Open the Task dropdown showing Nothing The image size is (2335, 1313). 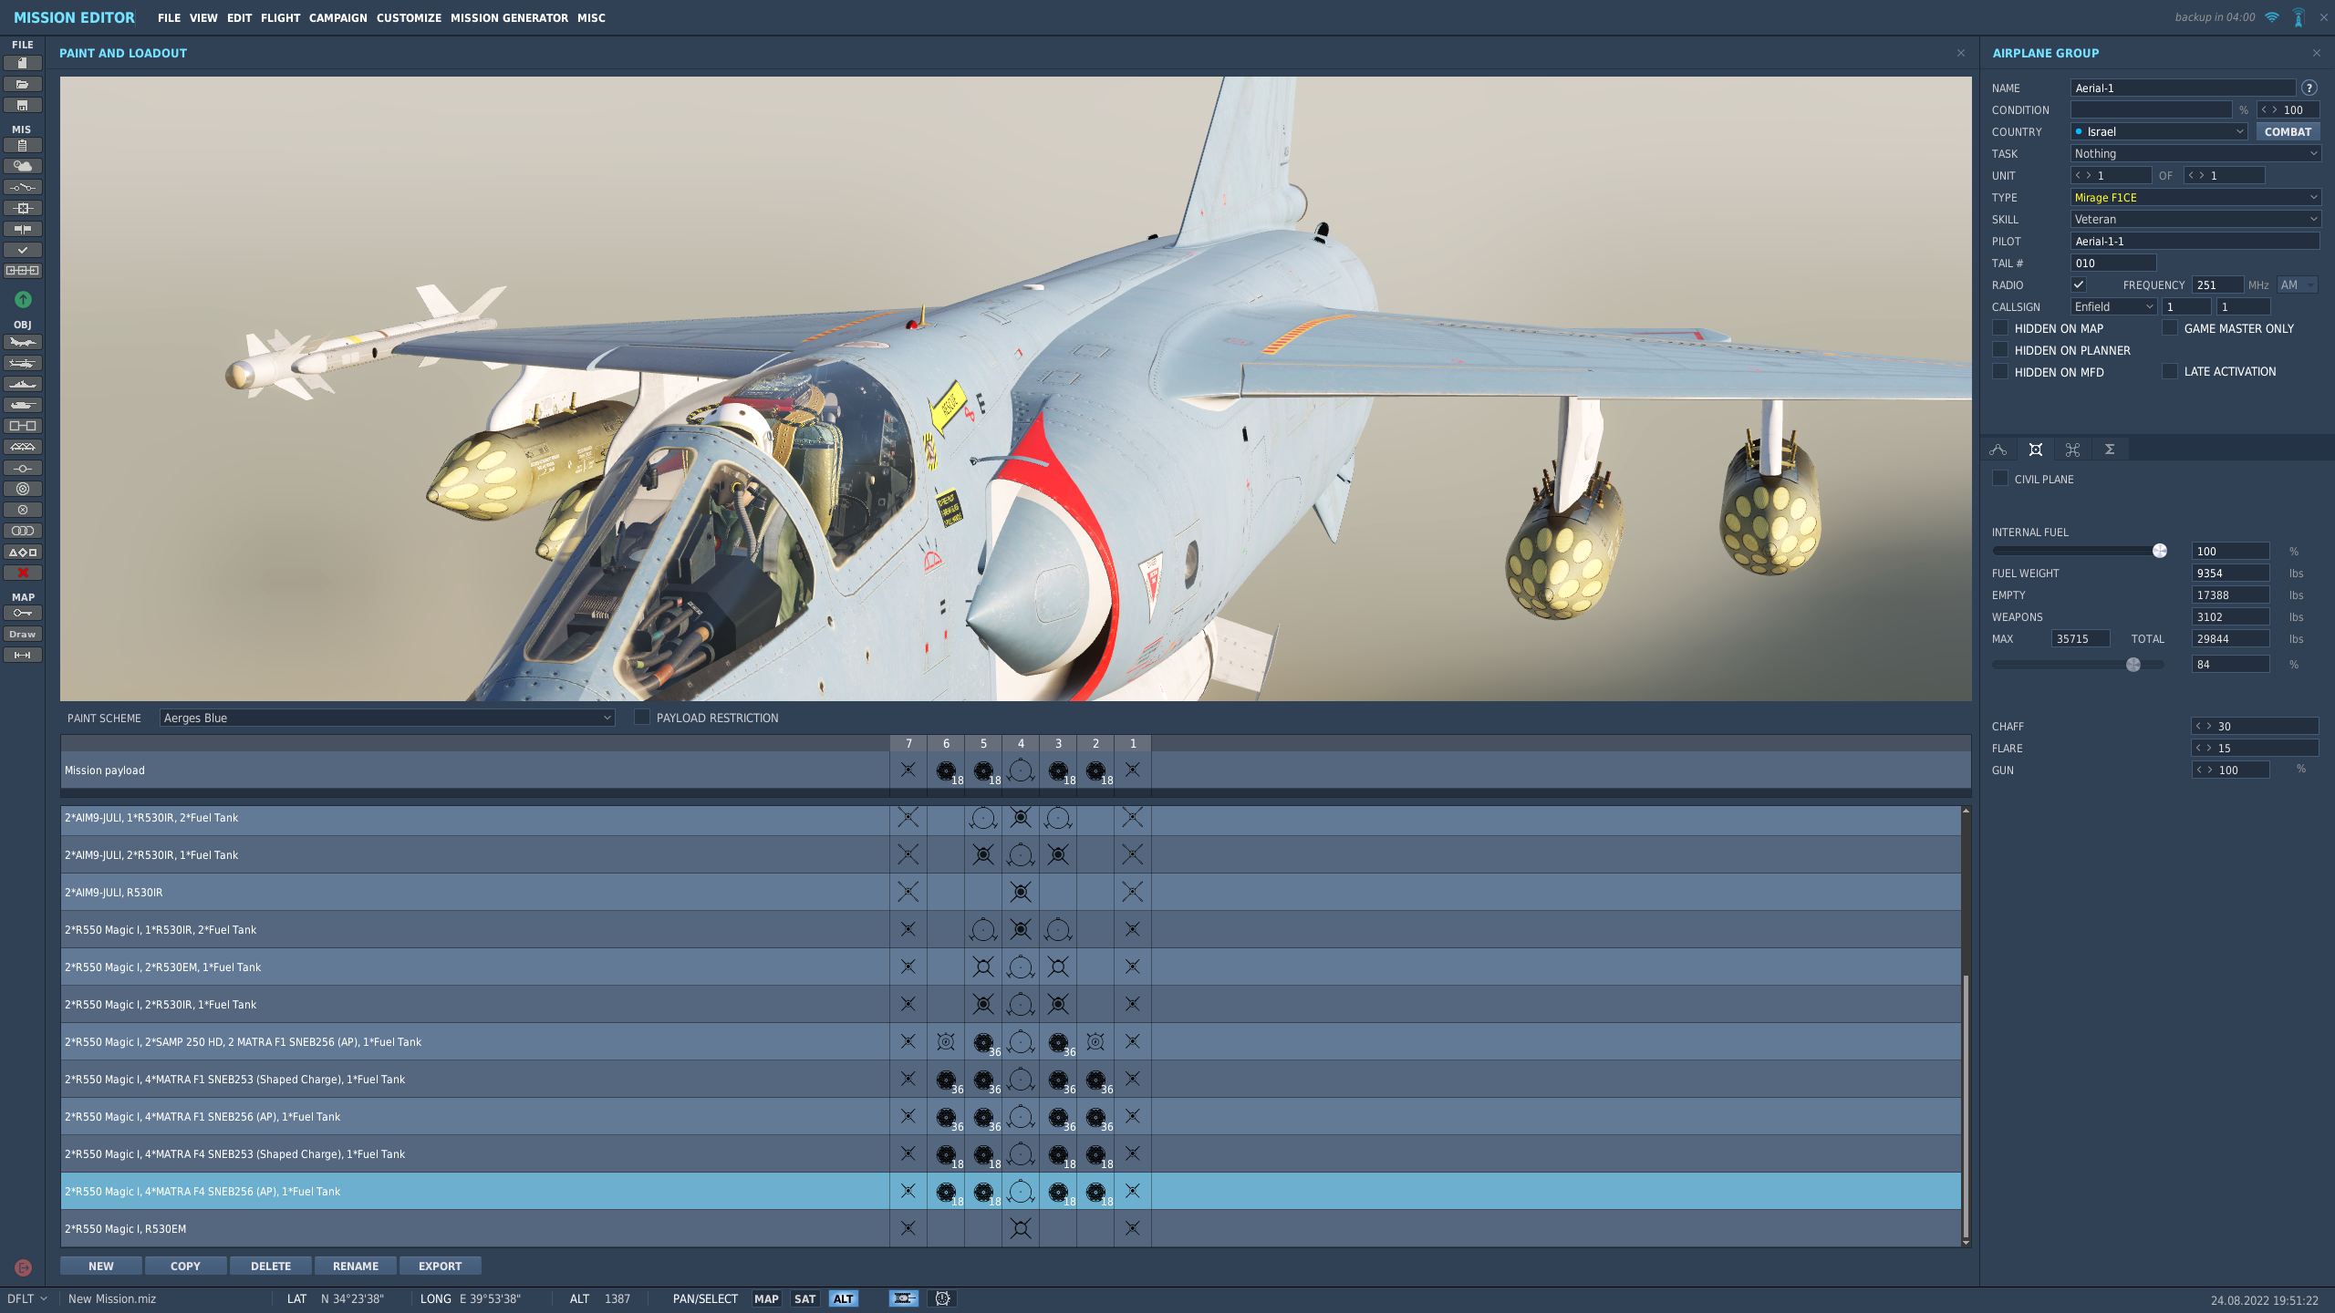[2195, 153]
